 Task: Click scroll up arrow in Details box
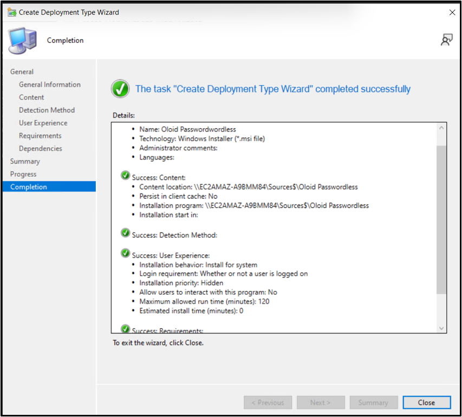441,128
